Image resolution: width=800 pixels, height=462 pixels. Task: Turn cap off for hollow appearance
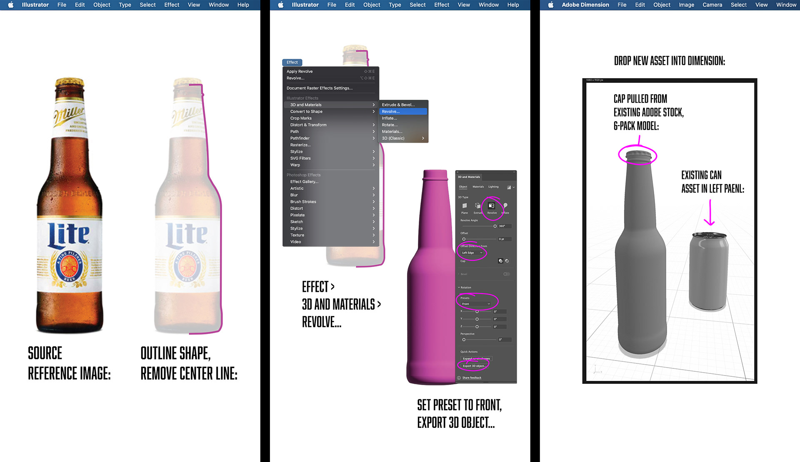(507, 261)
